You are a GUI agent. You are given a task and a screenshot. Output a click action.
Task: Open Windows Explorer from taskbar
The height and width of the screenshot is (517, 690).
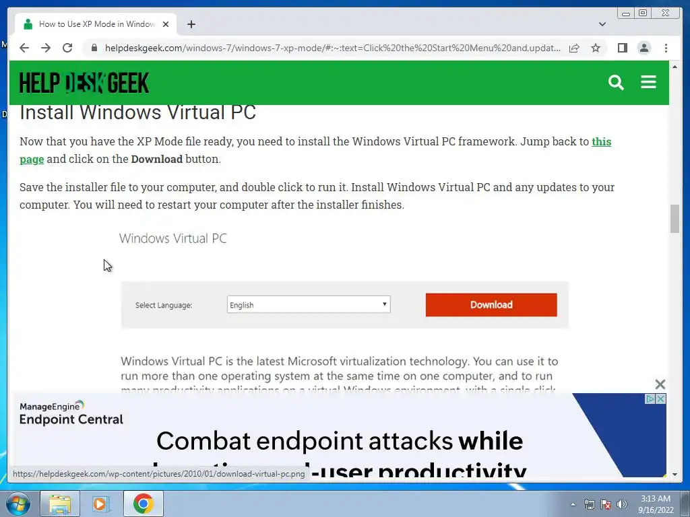coord(60,504)
